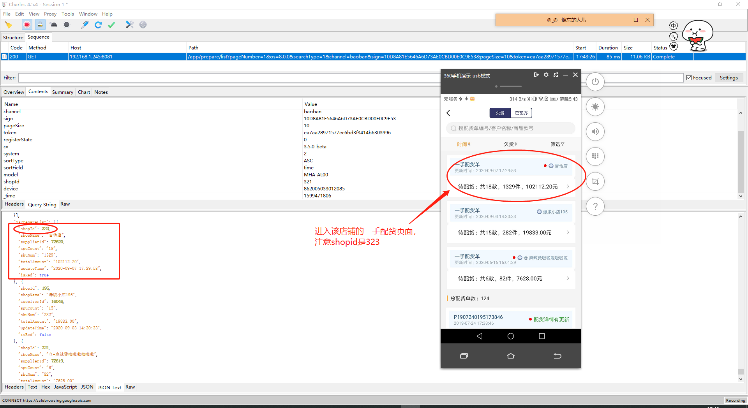Select the GET 192.168.1.245:8081 request row
The width and height of the screenshot is (748, 408).
point(373,57)
